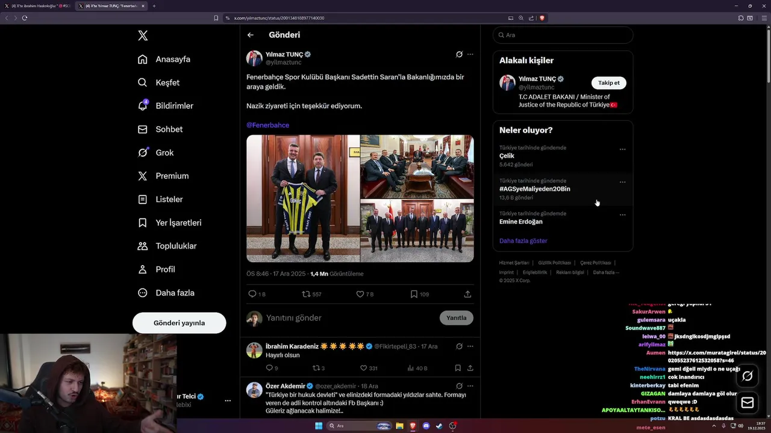Image resolution: width=771 pixels, height=433 pixels.
Task: Open Windows Start menu
Action: (319, 426)
